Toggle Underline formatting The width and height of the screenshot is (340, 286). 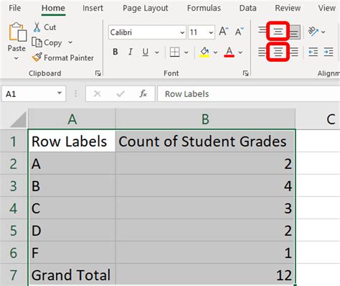click(x=146, y=52)
